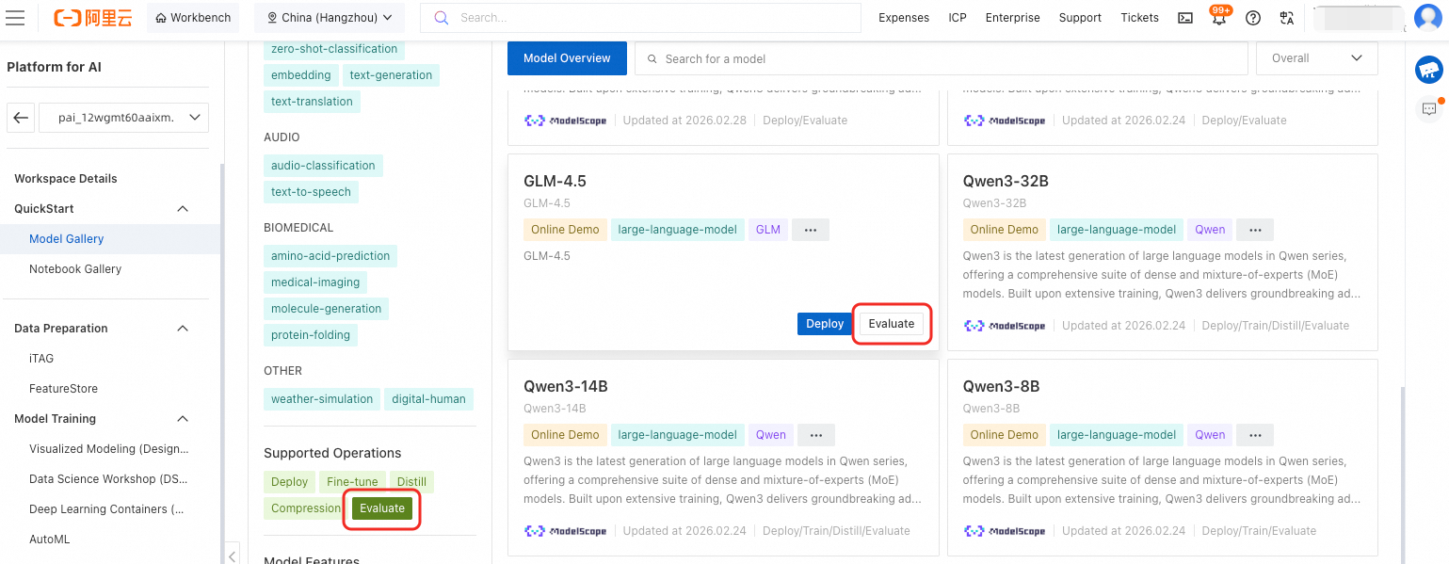The height and width of the screenshot is (564, 1449).
Task: Collapse the sidebar with the bottom chevron
Action: click(233, 554)
